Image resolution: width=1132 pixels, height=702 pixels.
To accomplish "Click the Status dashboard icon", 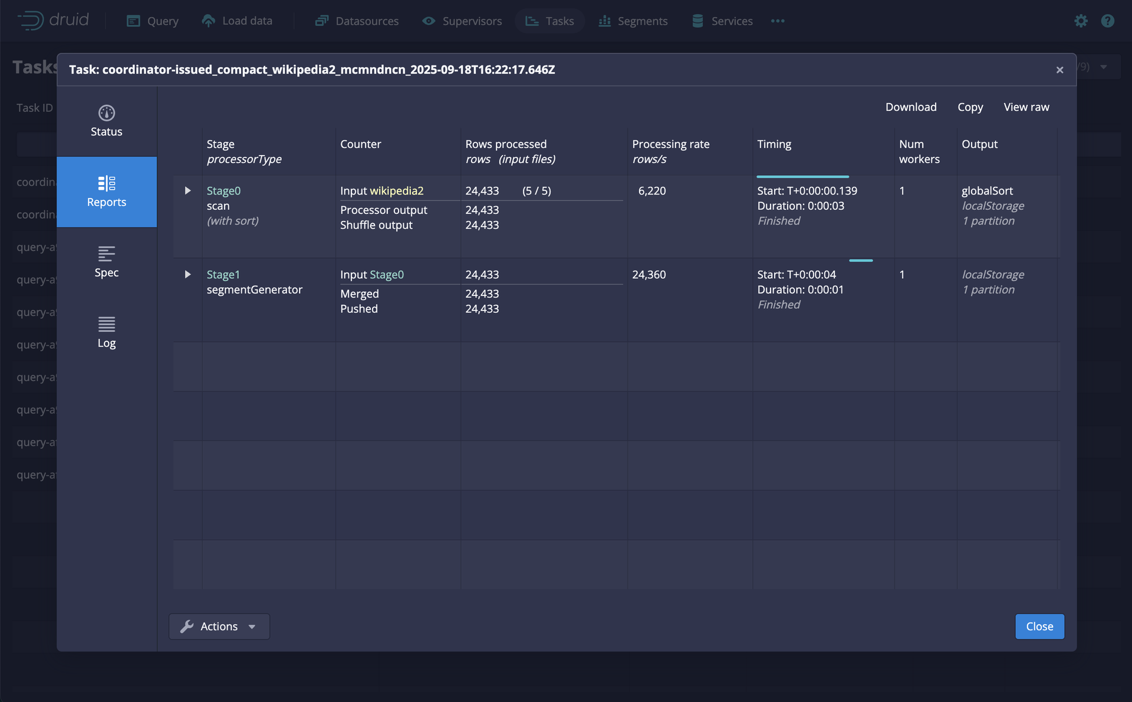I will tap(107, 113).
